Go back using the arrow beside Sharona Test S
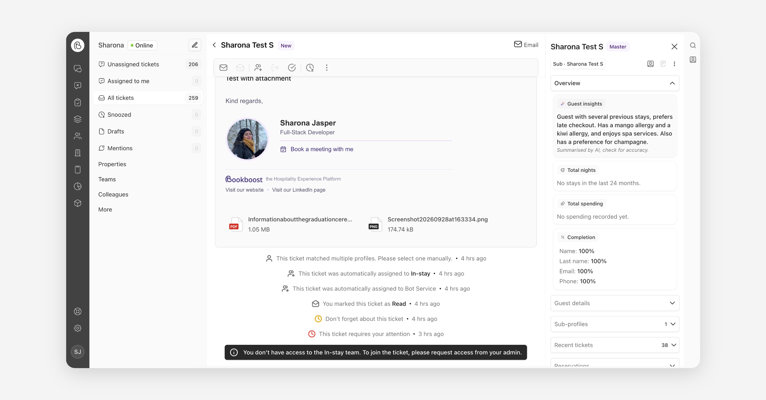This screenshot has width=766, height=400. 214,45
